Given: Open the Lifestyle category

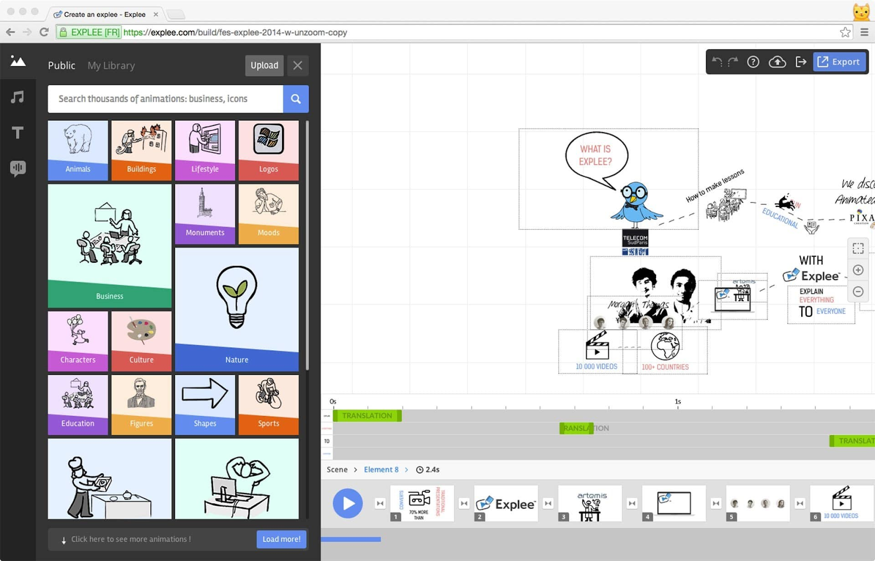Looking at the screenshot, I should click(205, 151).
